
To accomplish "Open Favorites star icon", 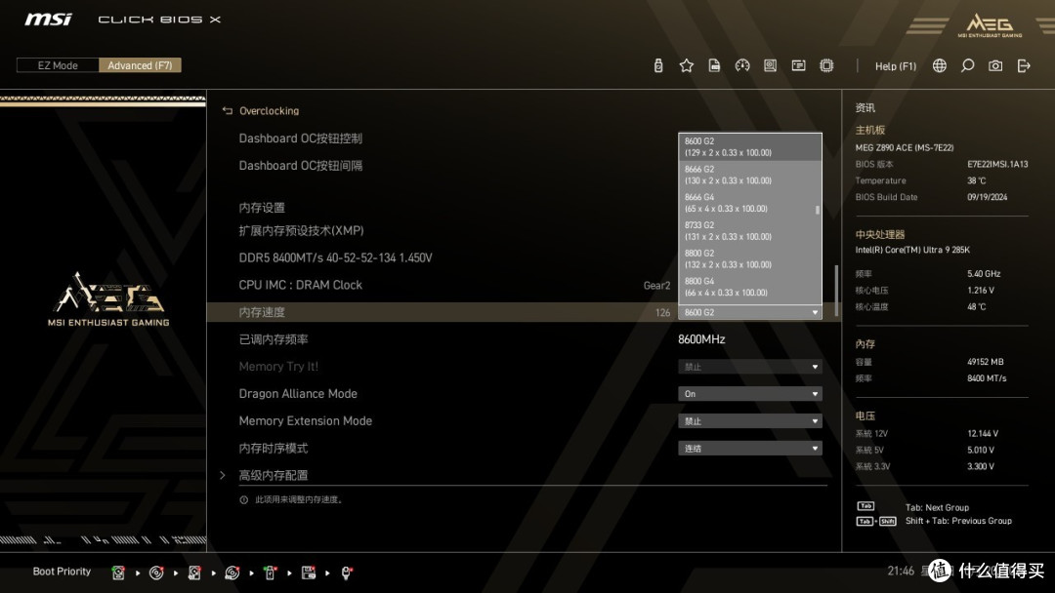I will [x=687, y=65].
